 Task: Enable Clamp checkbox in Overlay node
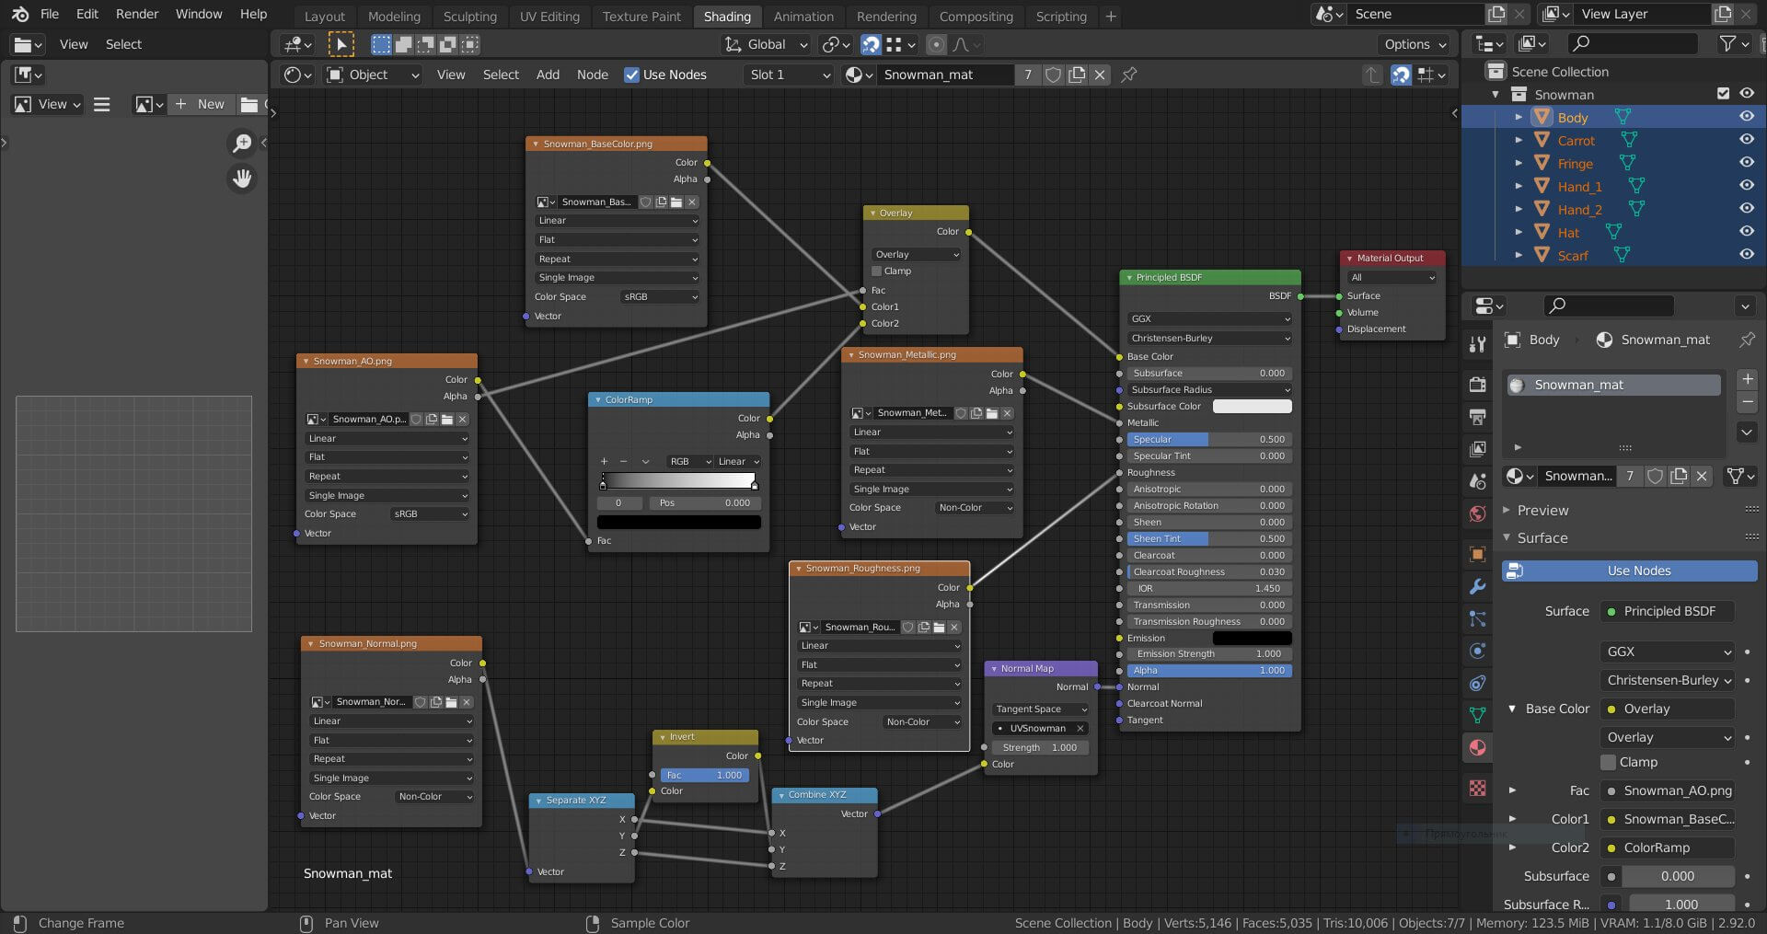pyautogui.click(x=877, y=271)
